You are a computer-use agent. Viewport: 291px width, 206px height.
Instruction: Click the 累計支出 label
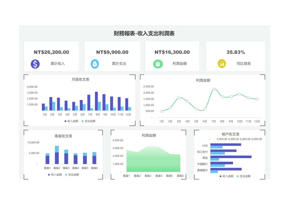[119, 63]
